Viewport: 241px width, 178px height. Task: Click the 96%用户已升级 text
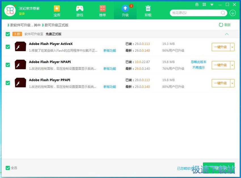(x=173, y=50)
